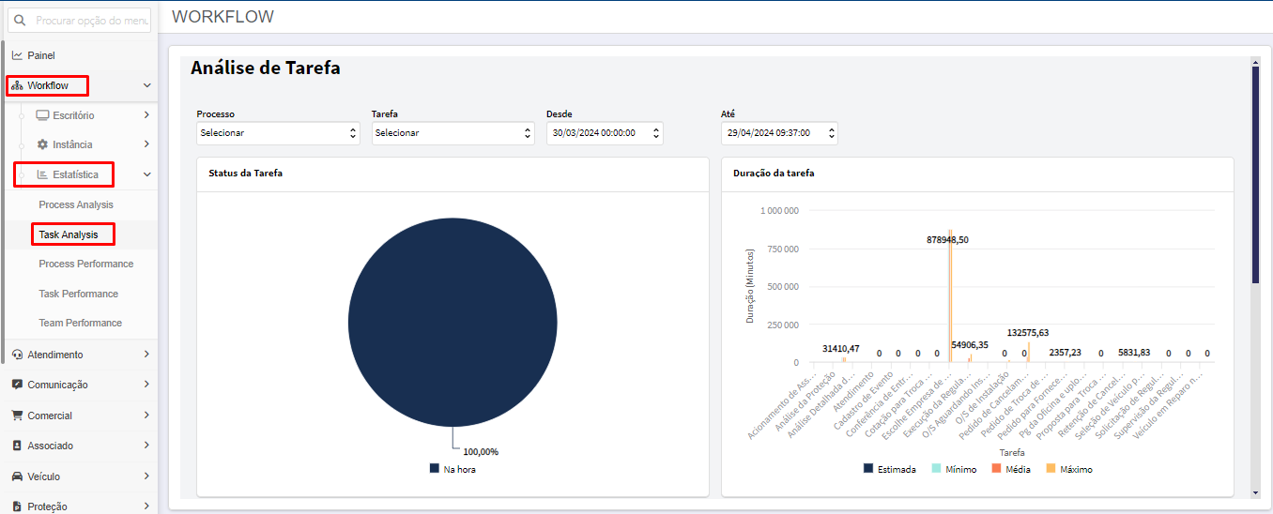Toggle the Mínimo legend series
Viewport: 1273px width, 514px height.
pos(953,469)
